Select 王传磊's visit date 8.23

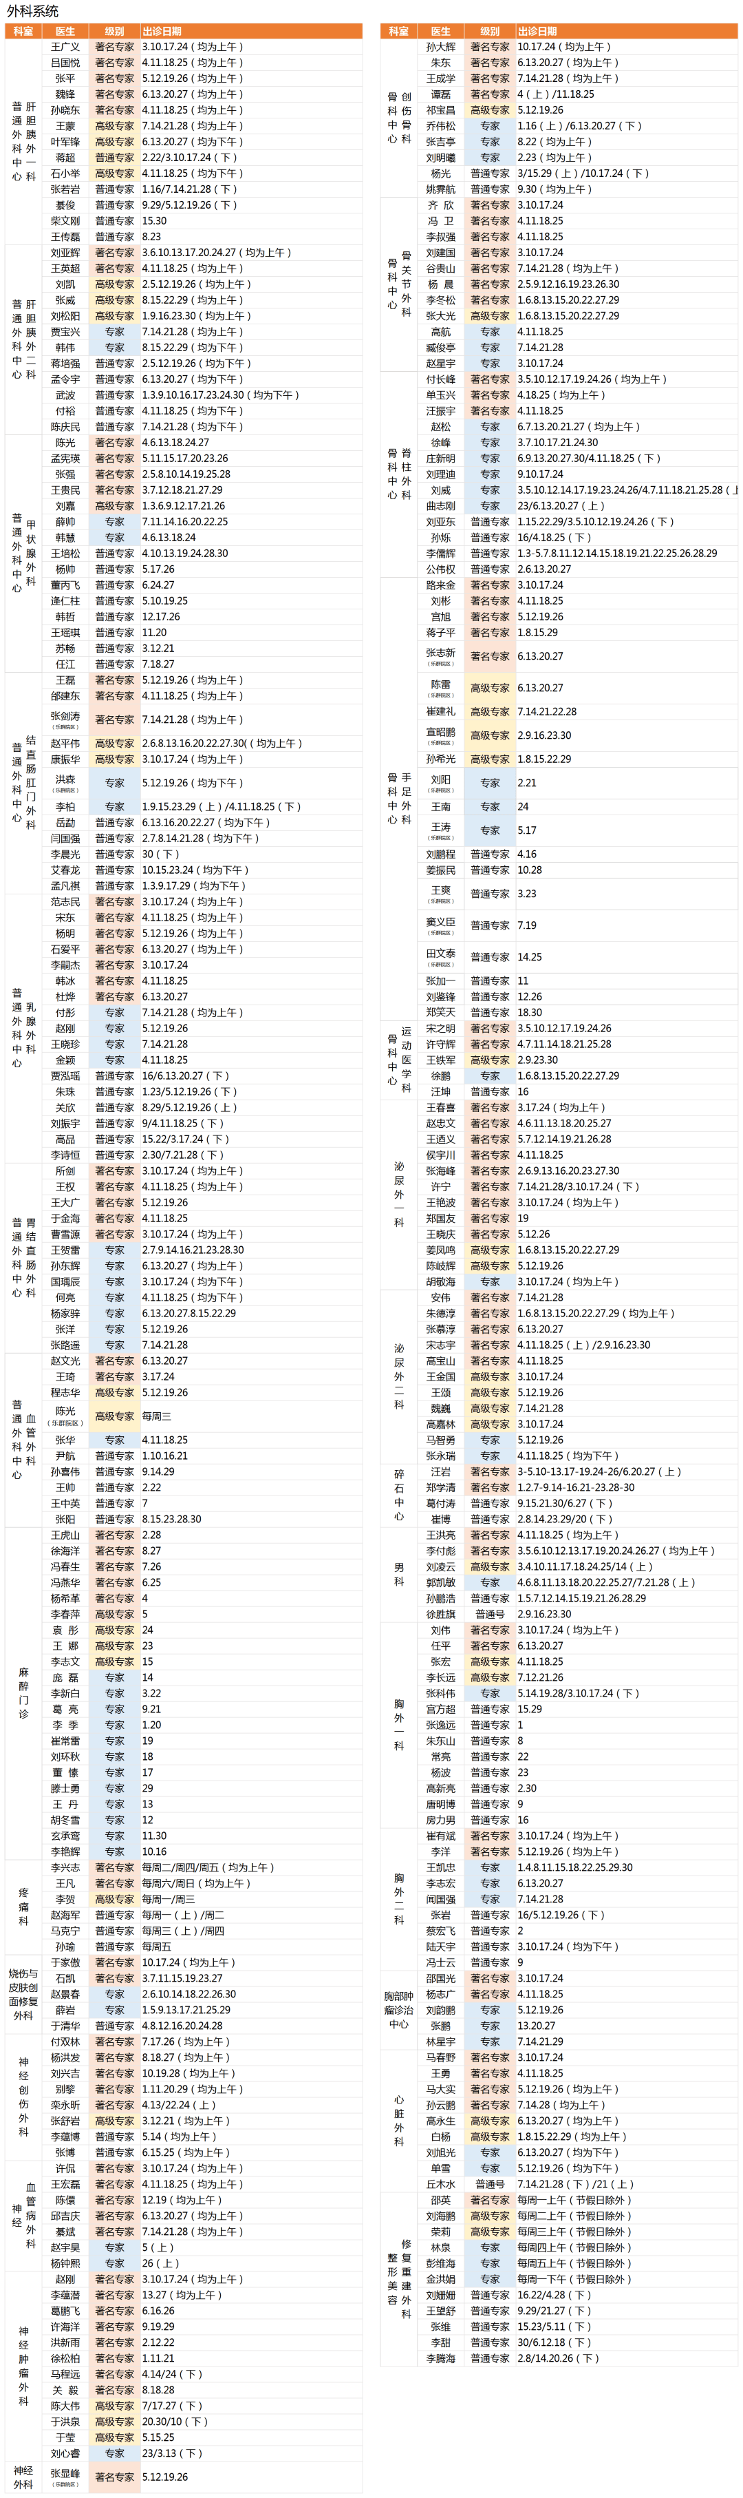152,237
